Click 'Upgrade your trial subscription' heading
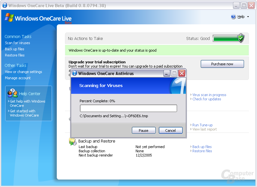 point(97,62)
